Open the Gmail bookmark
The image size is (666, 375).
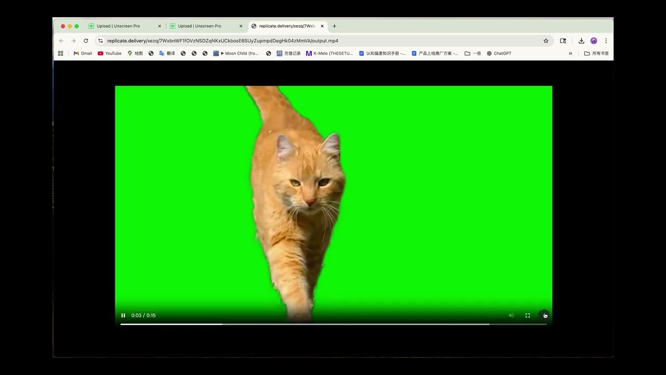(83, 53)
